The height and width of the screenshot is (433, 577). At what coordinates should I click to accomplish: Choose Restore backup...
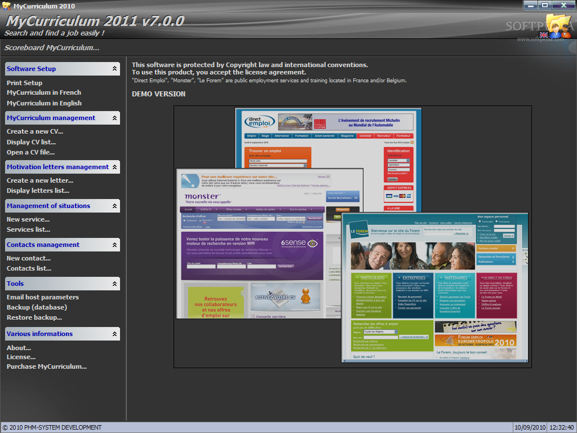(34, 317)
